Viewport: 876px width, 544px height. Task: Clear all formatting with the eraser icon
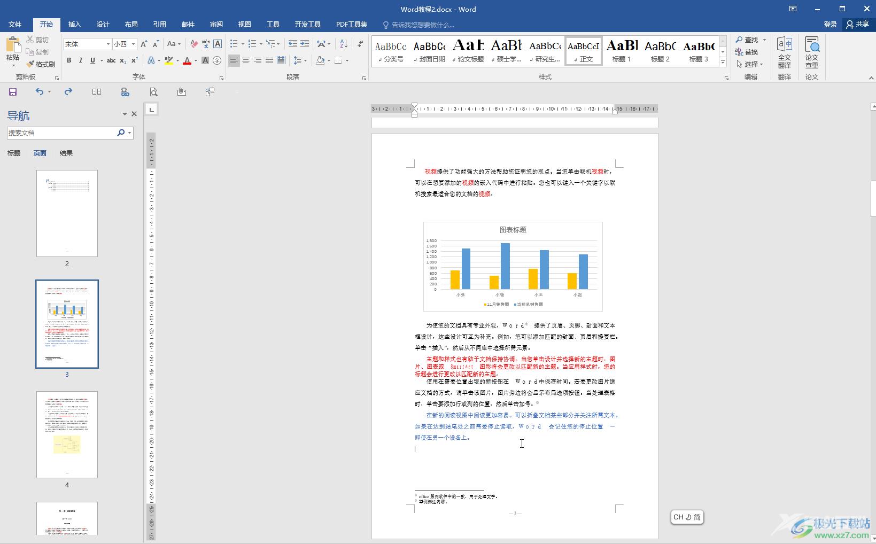pyautogui.click(x=194, y=44)
